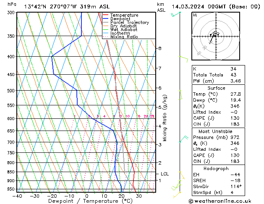Click the 350 hPa pressure label
The width and height of the screenshot is (264, 204).
(12, 36)
